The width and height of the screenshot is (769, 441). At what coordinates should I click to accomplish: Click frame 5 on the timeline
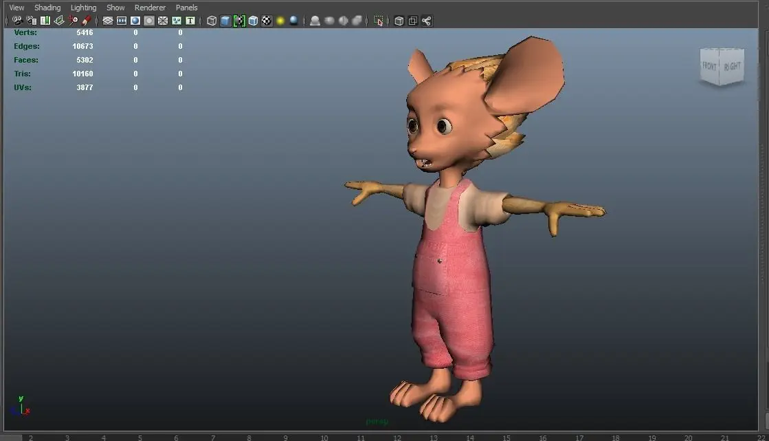tap(140, 438)
